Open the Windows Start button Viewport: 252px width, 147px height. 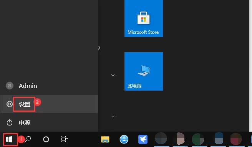[9, 139]
